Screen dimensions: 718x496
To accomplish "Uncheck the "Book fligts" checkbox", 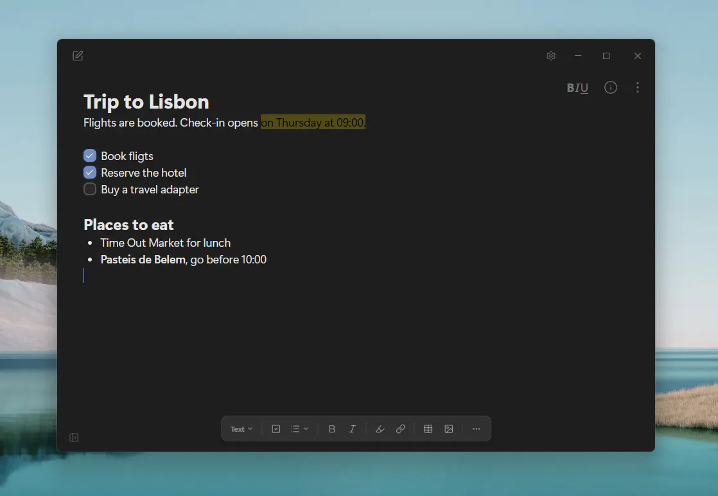I will (90, 155).
